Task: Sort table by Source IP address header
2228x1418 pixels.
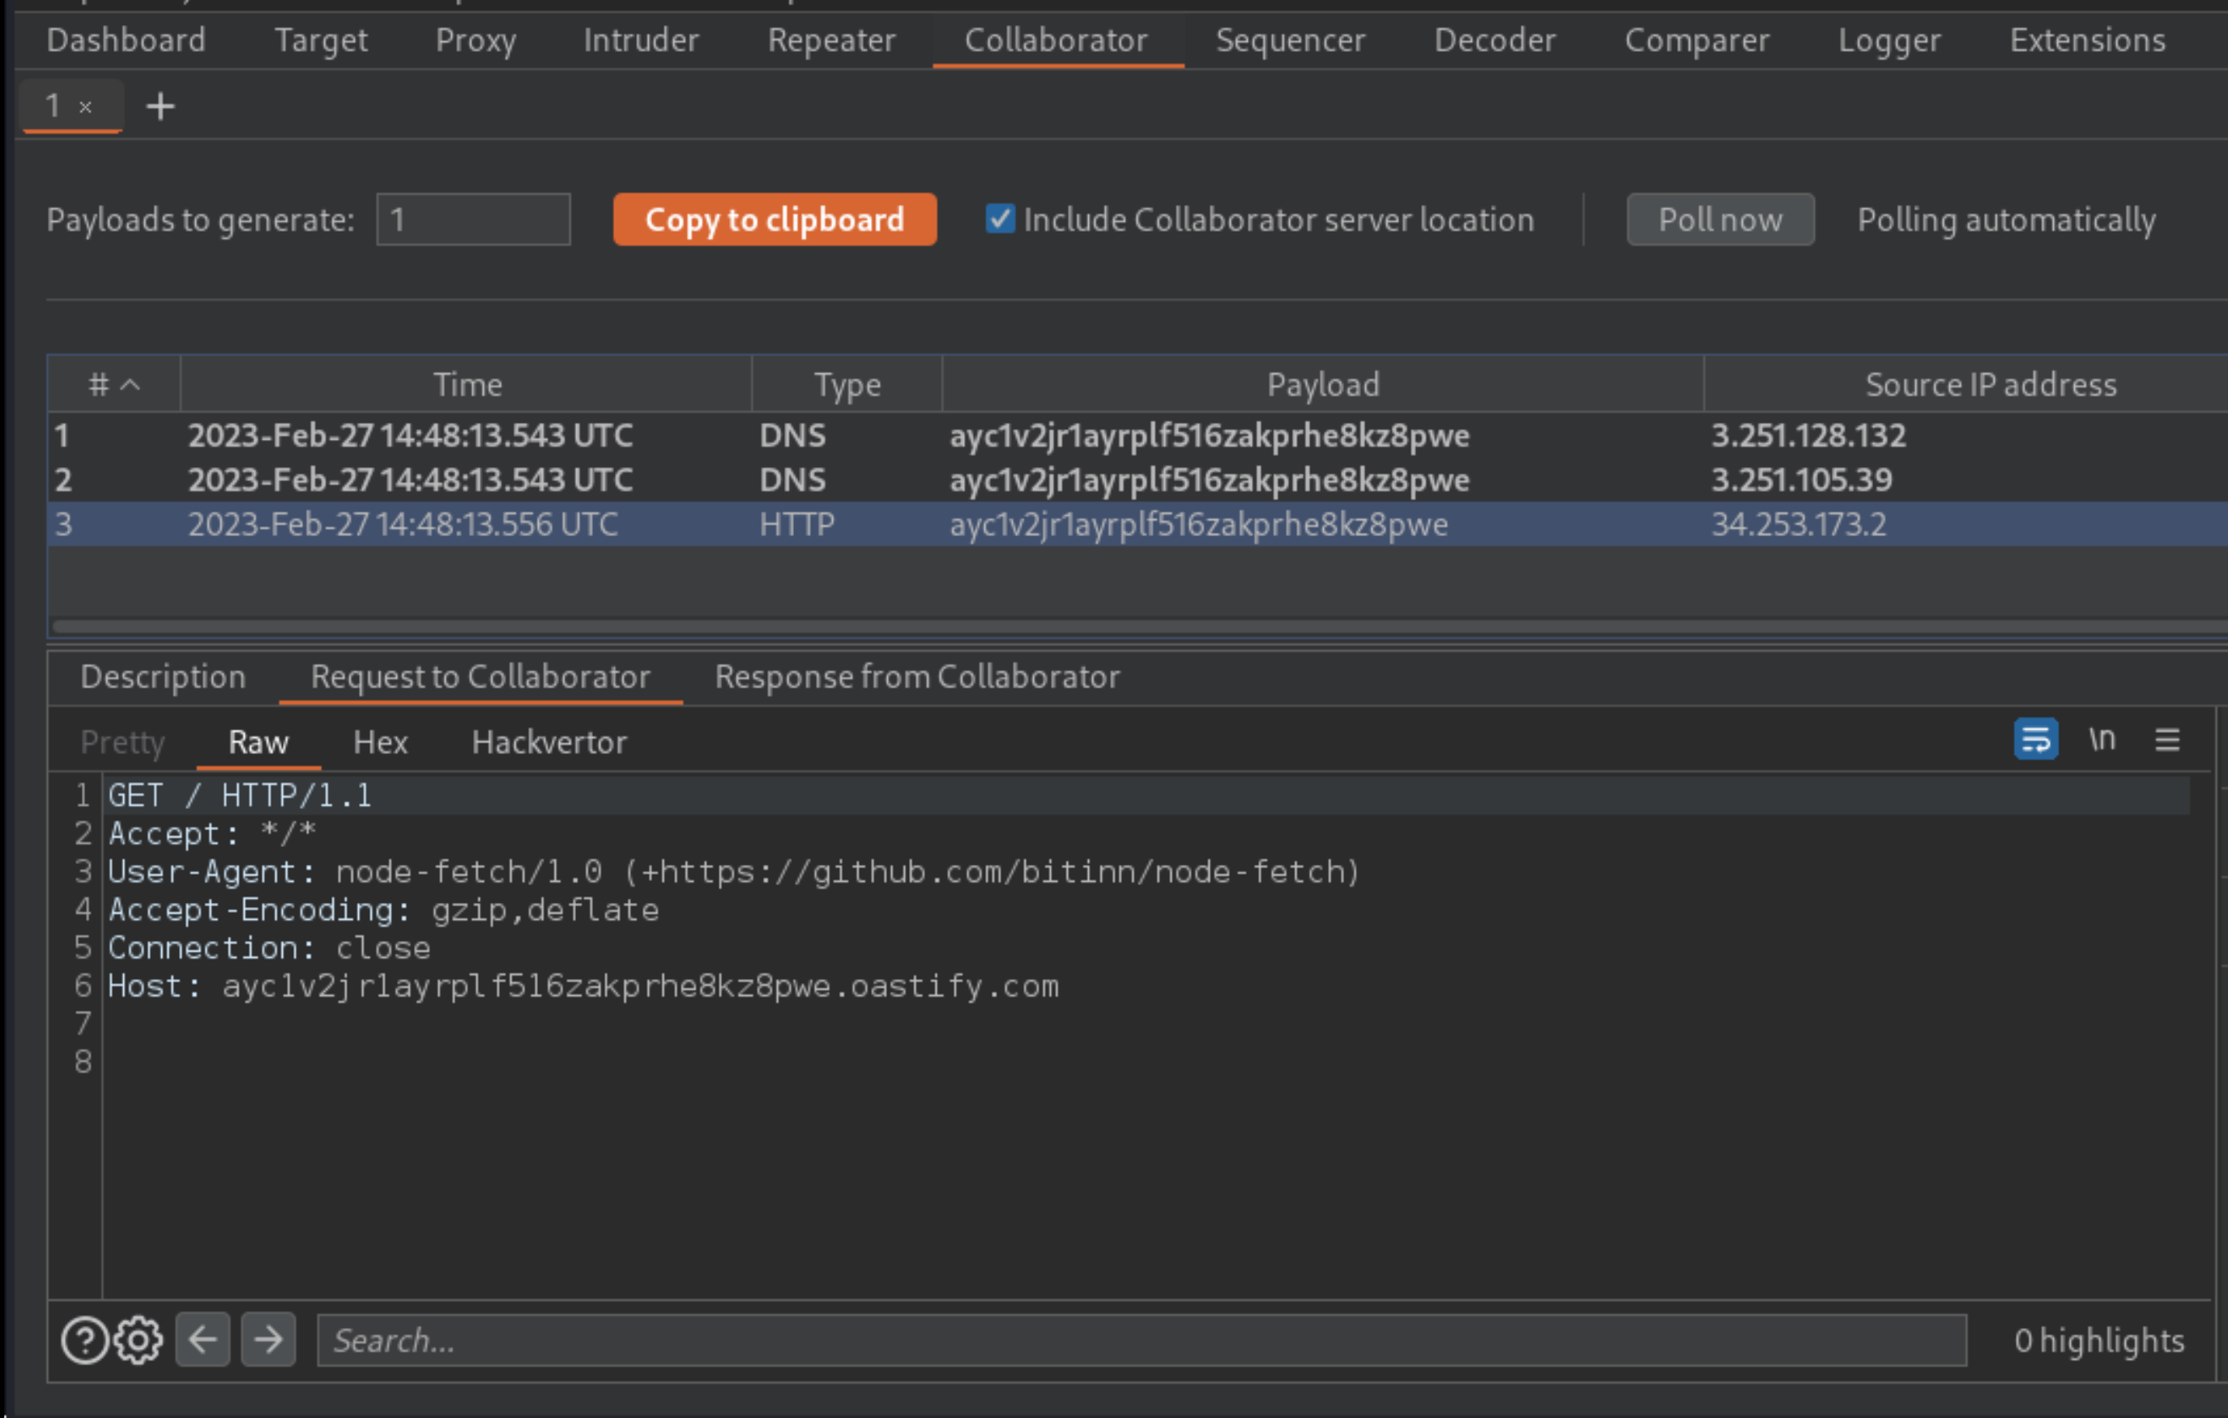Action: coord(1966,384)
